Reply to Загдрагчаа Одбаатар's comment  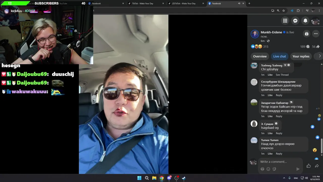pos(279,116)
